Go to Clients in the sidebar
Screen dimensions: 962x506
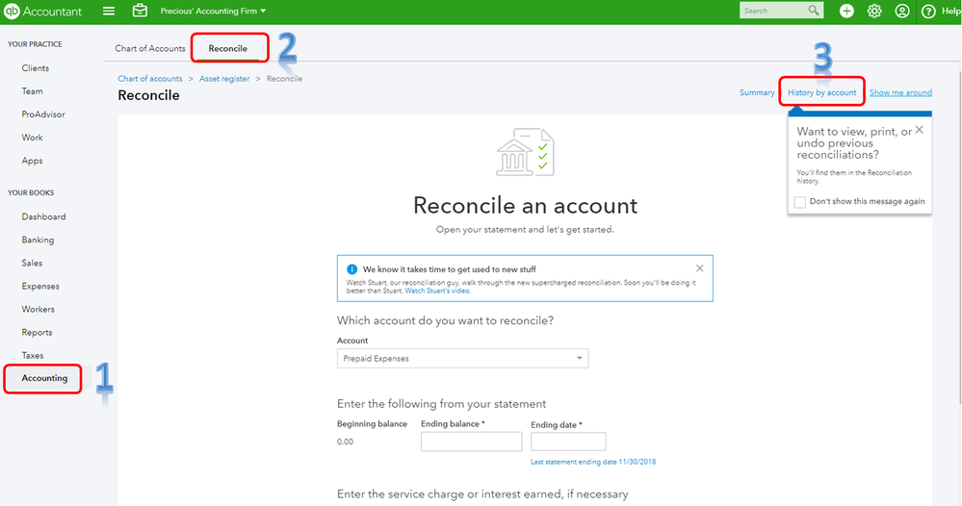[35, 68]
